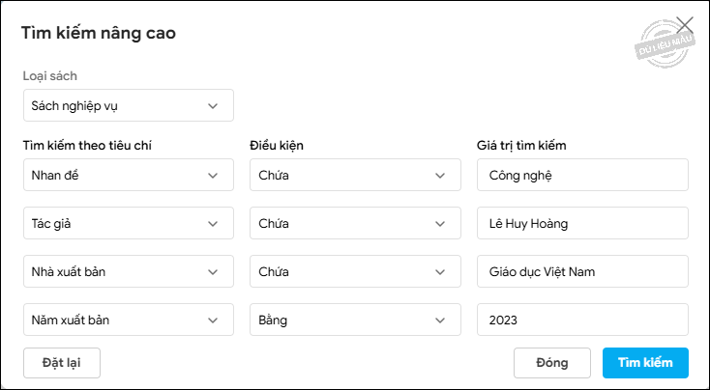710x390 pixels.
Task: Click the Đóng button
Action: click(552, 363)
